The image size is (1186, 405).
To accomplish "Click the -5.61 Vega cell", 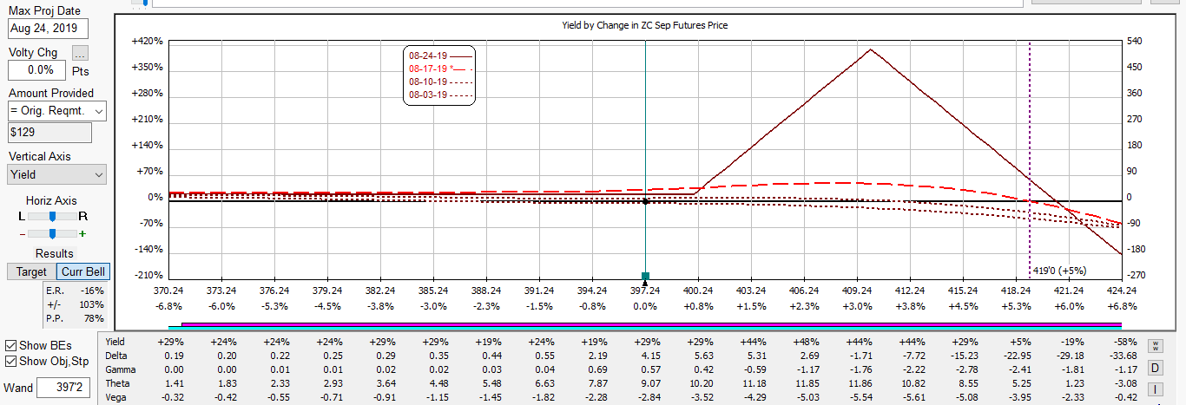I will coord(910,397).
